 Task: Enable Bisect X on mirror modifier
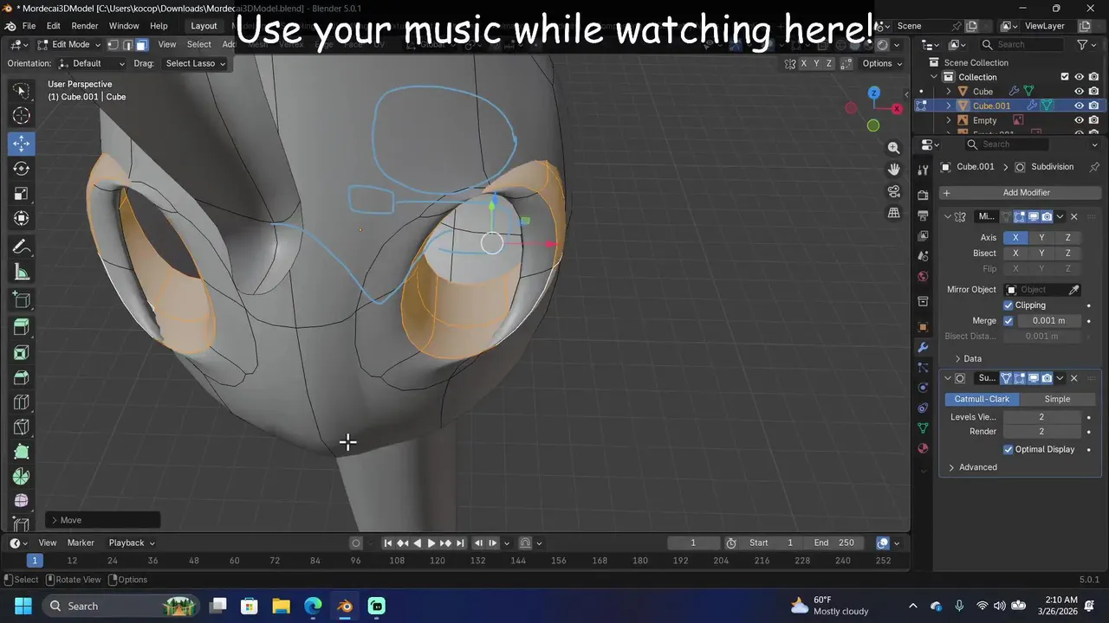(1015, 254)
